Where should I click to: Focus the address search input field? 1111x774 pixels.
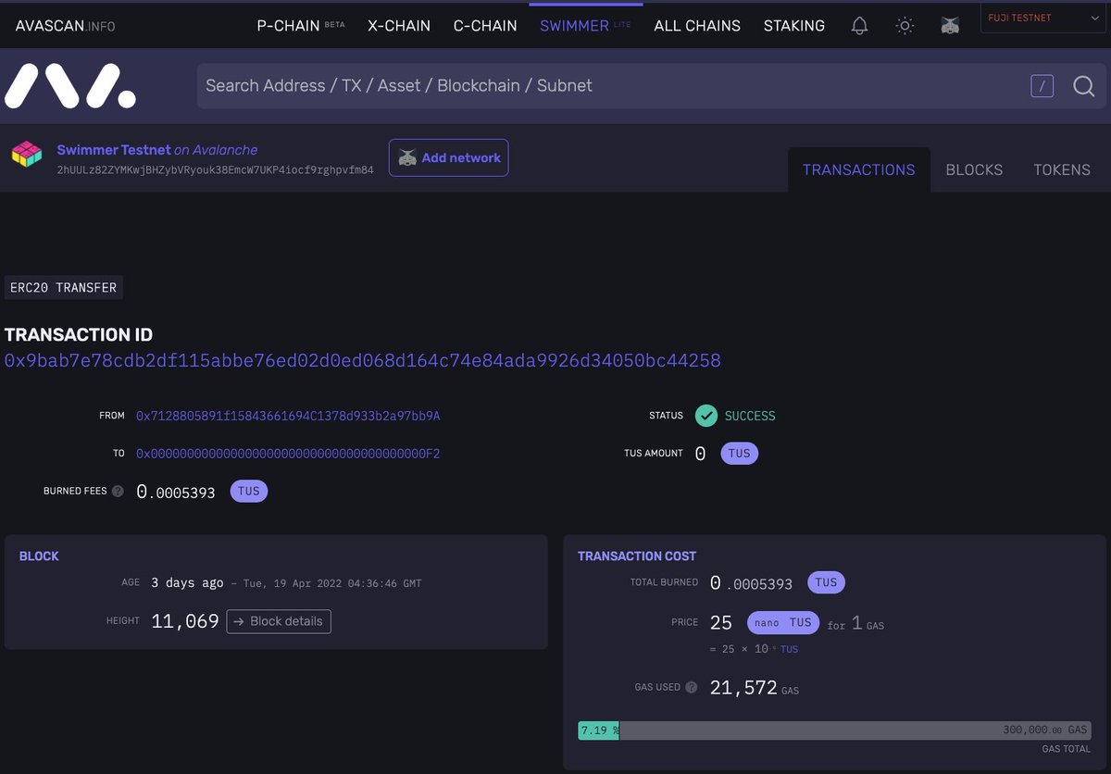611,86
